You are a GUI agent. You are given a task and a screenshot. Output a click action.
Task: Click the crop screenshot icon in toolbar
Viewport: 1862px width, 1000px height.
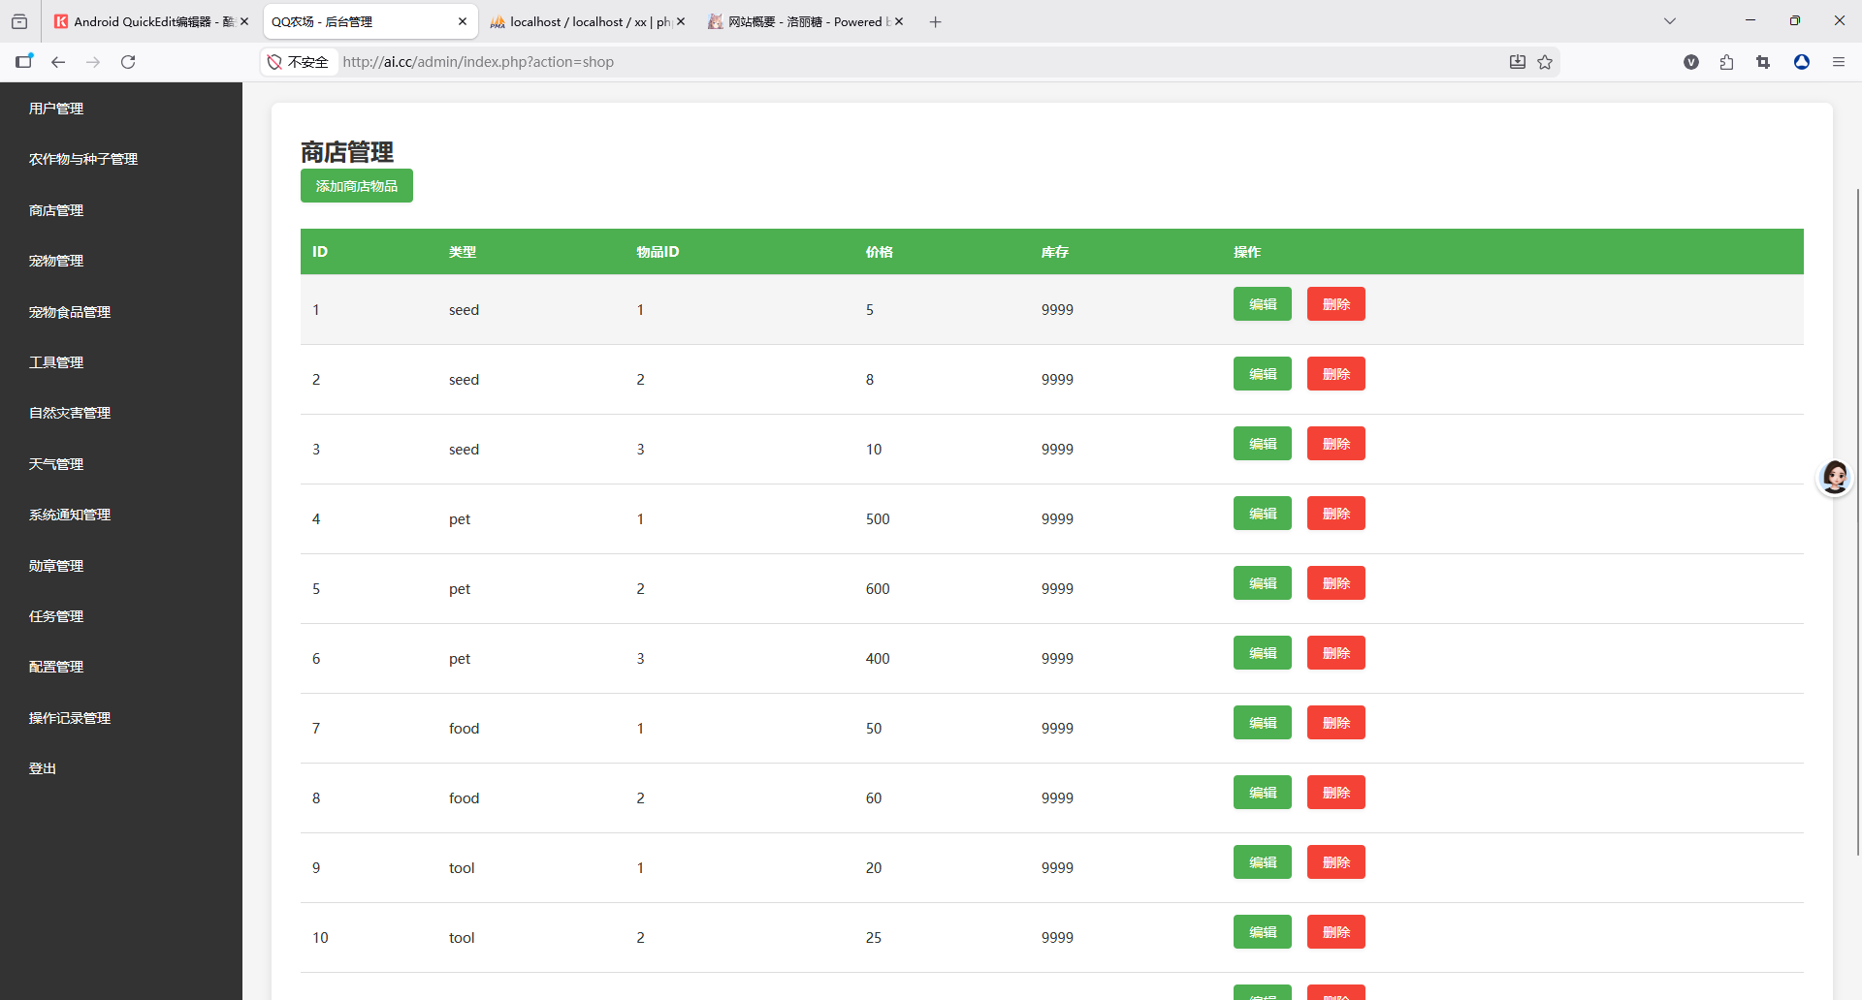tap(1763, 62)
